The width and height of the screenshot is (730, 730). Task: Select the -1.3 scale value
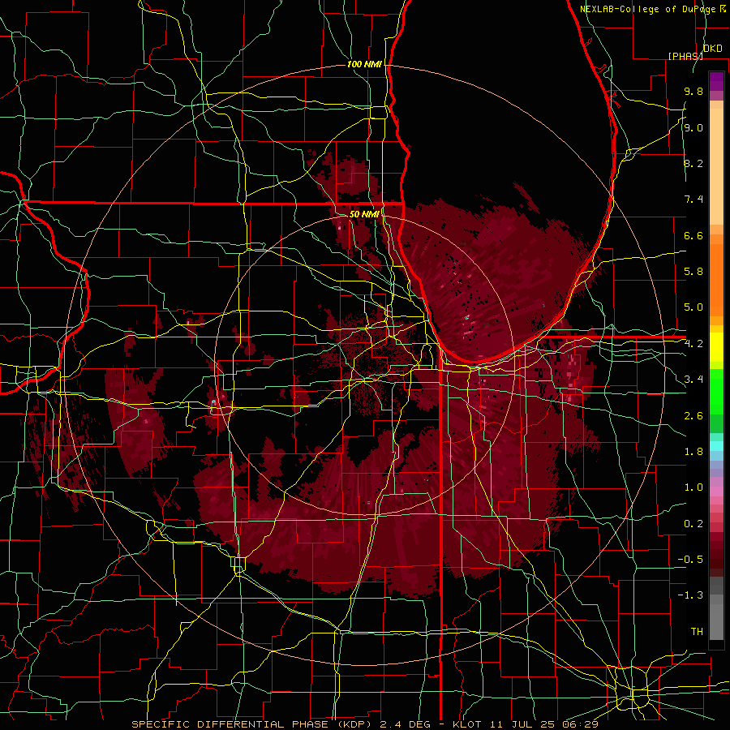point(690,595)
